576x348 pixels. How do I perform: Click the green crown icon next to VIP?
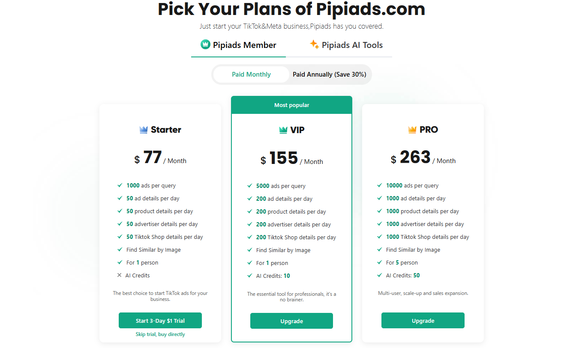point(283,130)
